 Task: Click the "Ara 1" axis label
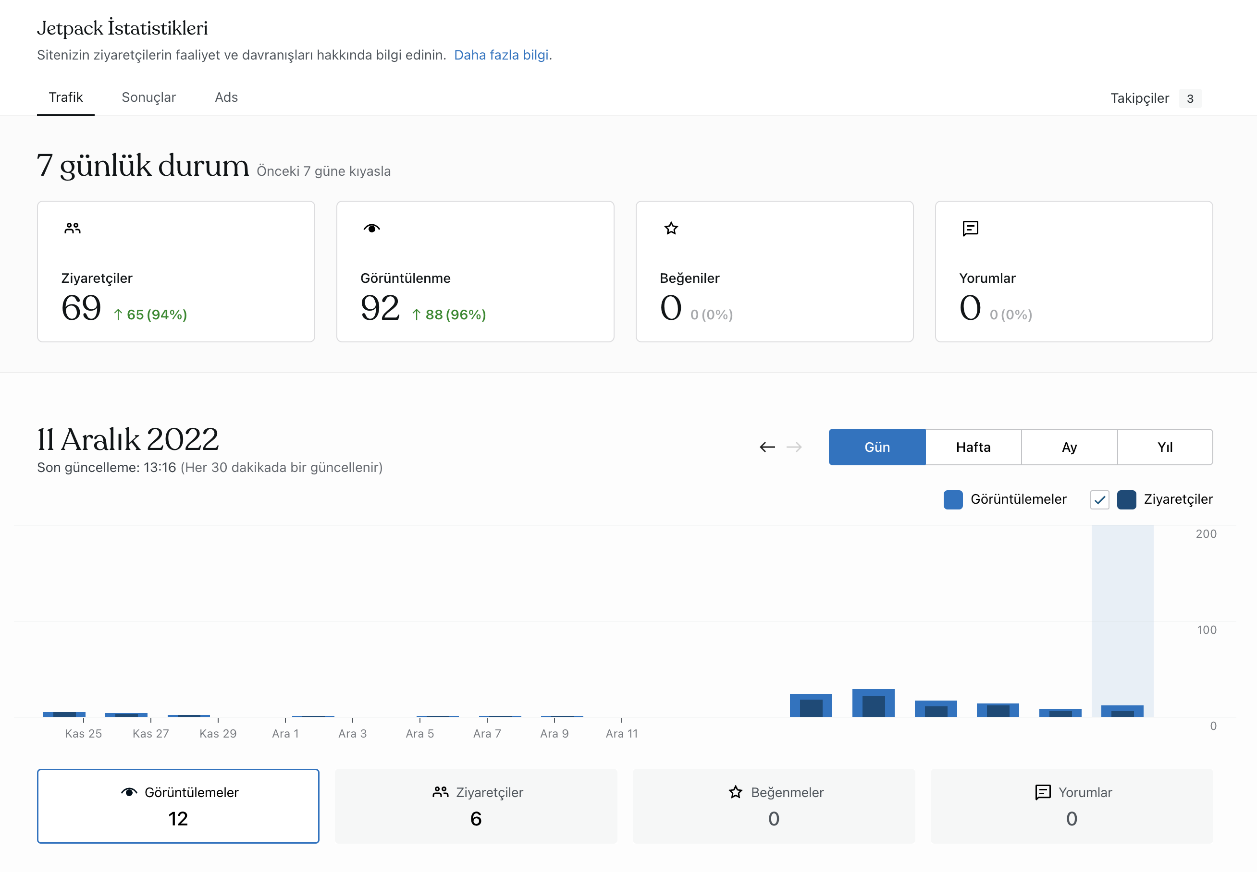pyautogui.click(x=285, y=734)
